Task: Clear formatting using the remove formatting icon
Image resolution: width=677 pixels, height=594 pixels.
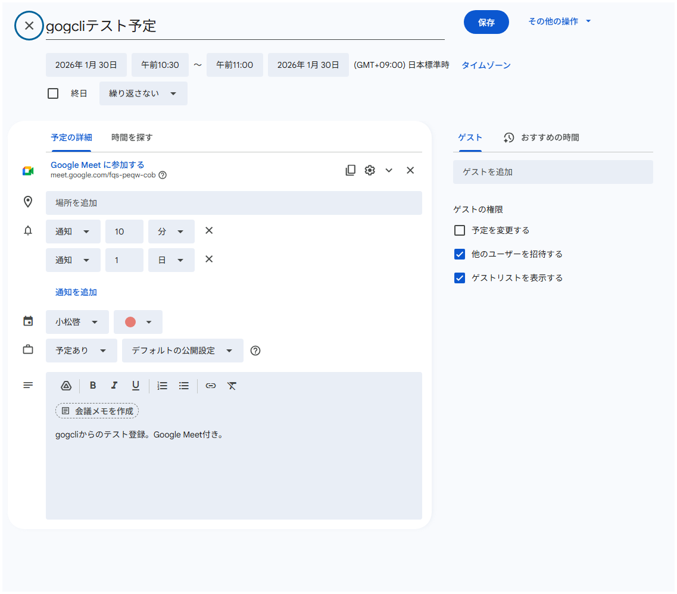Action: click(232, 385)
